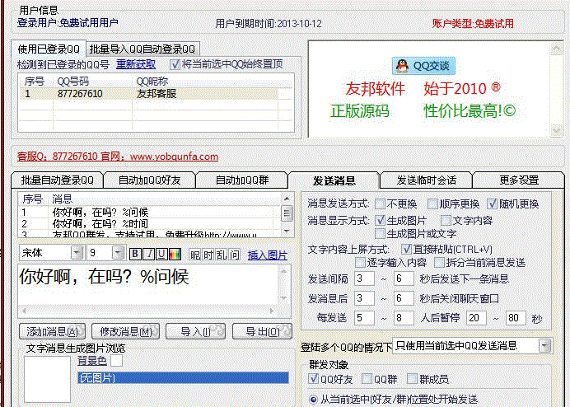Click 背景色 label link
Image resolution: width=570 pixels, height=407 pixels.
[x=92, y=360]
